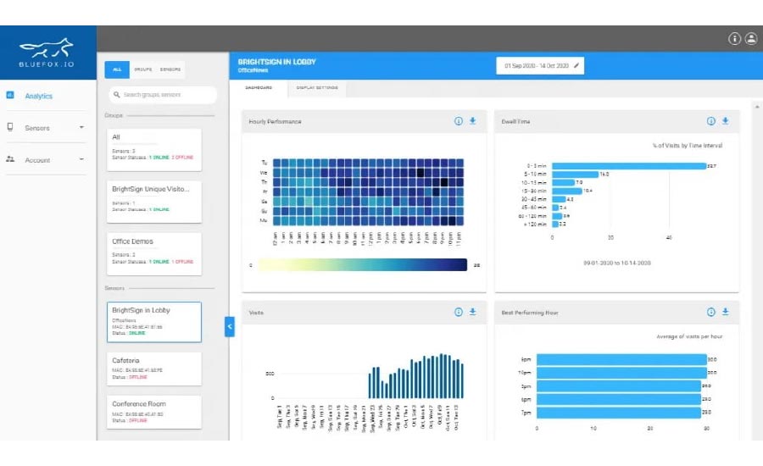The width and height of the screenshot is (763, 466).
Task: Click the header info circle icon
Action: [734, 39]
